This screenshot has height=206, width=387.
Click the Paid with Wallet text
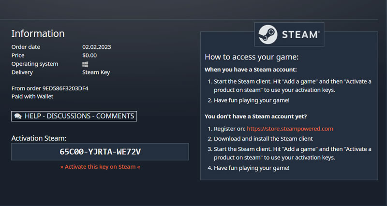[x=32, y=96]
